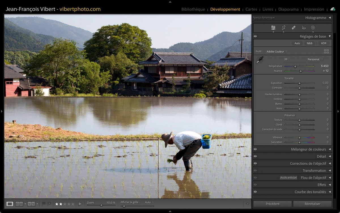
Task: Open the Red Eye correction tool
Action: click(303, 28)
